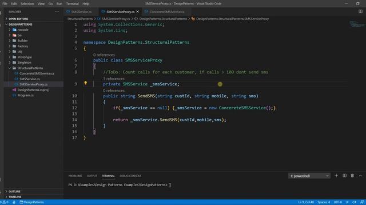
Task: Click SMSServiceProxy.cs in the breadcrumb
Action: (x=116, y=19)
